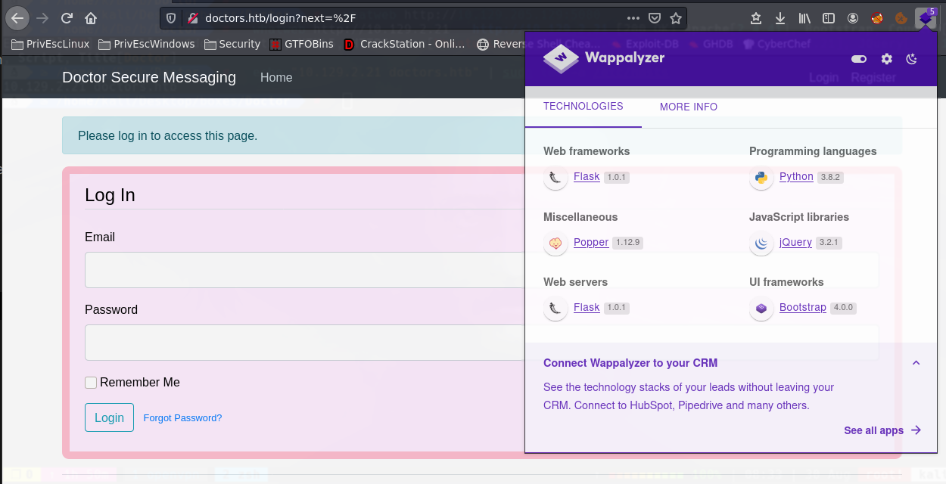
Task: Click the Save to Pocket icon
Action: pos(655,18)
